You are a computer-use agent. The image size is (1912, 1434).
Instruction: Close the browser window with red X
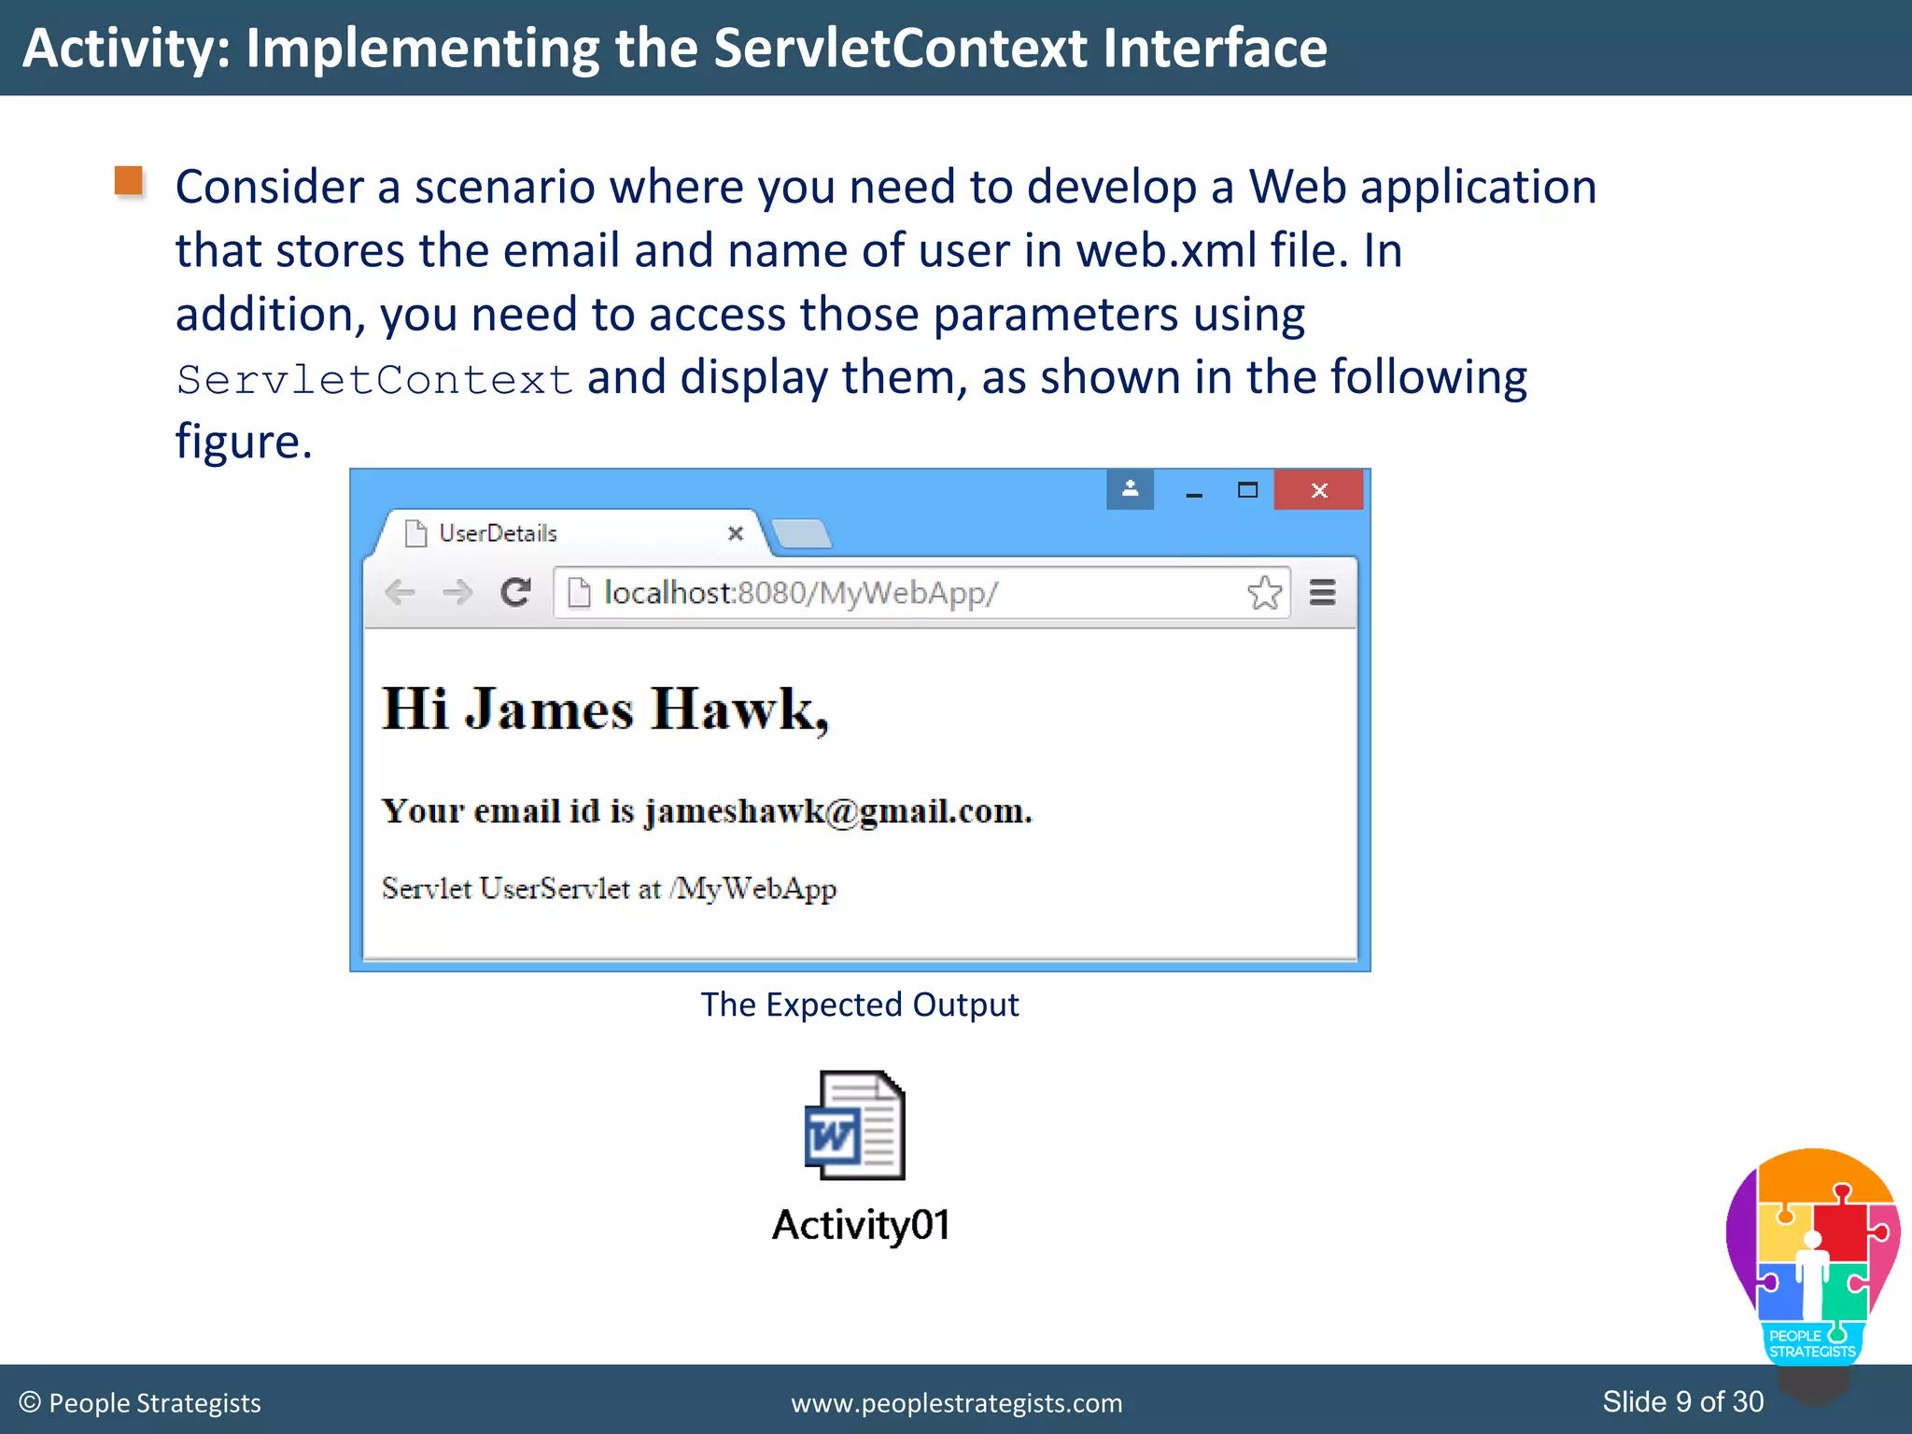pyautogui.click(x=1318, y=490)
